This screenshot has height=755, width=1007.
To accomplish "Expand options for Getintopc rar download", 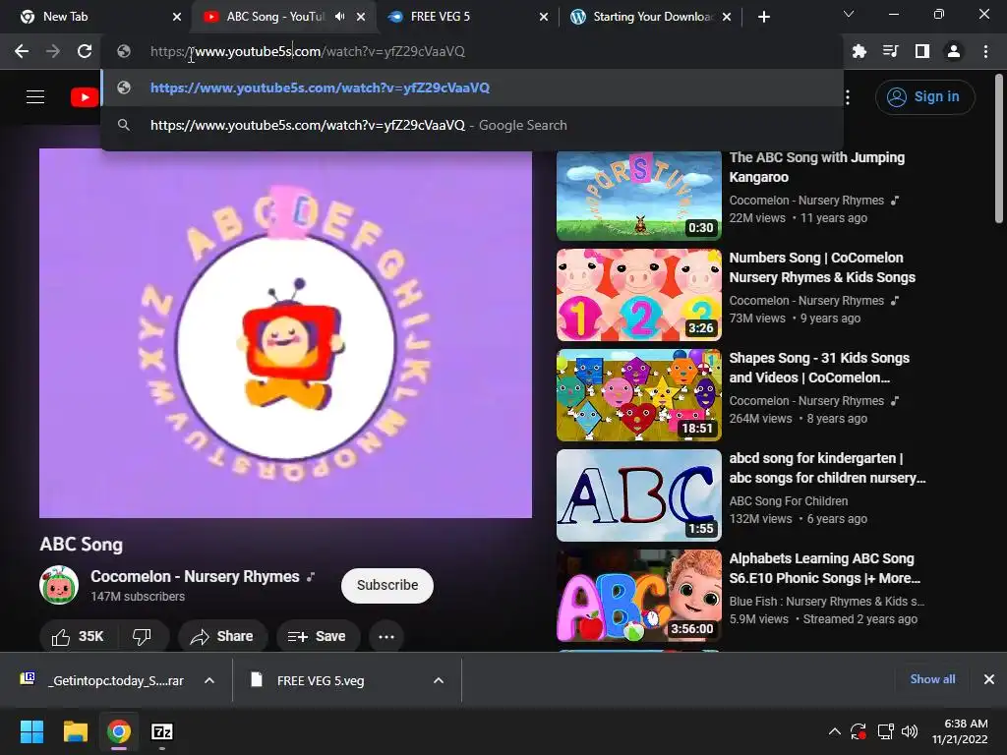I will pyautogui.click(x=209, y=680).
